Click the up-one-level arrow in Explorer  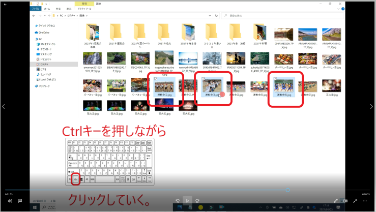tap(50, 16)
